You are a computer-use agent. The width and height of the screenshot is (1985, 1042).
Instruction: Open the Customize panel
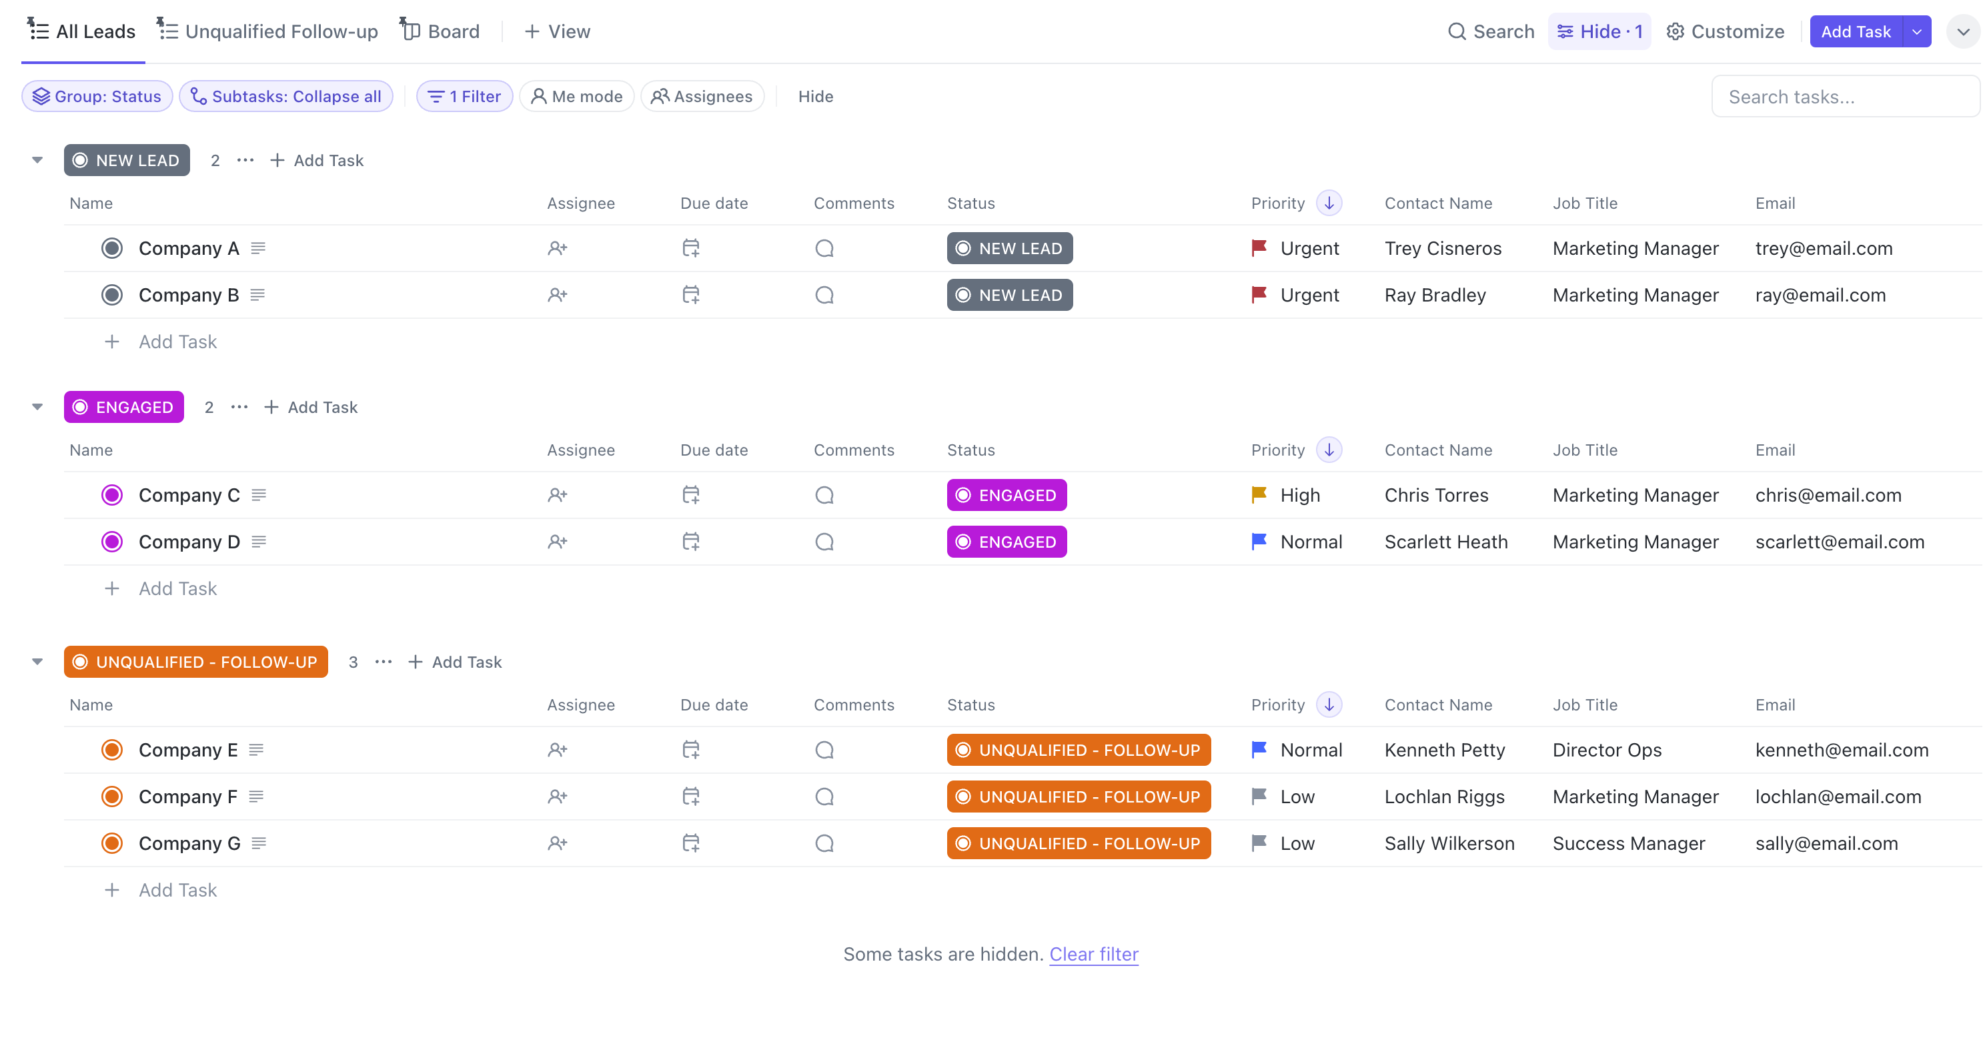pos(1725,31)
